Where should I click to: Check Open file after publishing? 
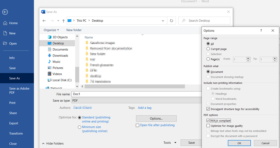[x=138, y=125]
